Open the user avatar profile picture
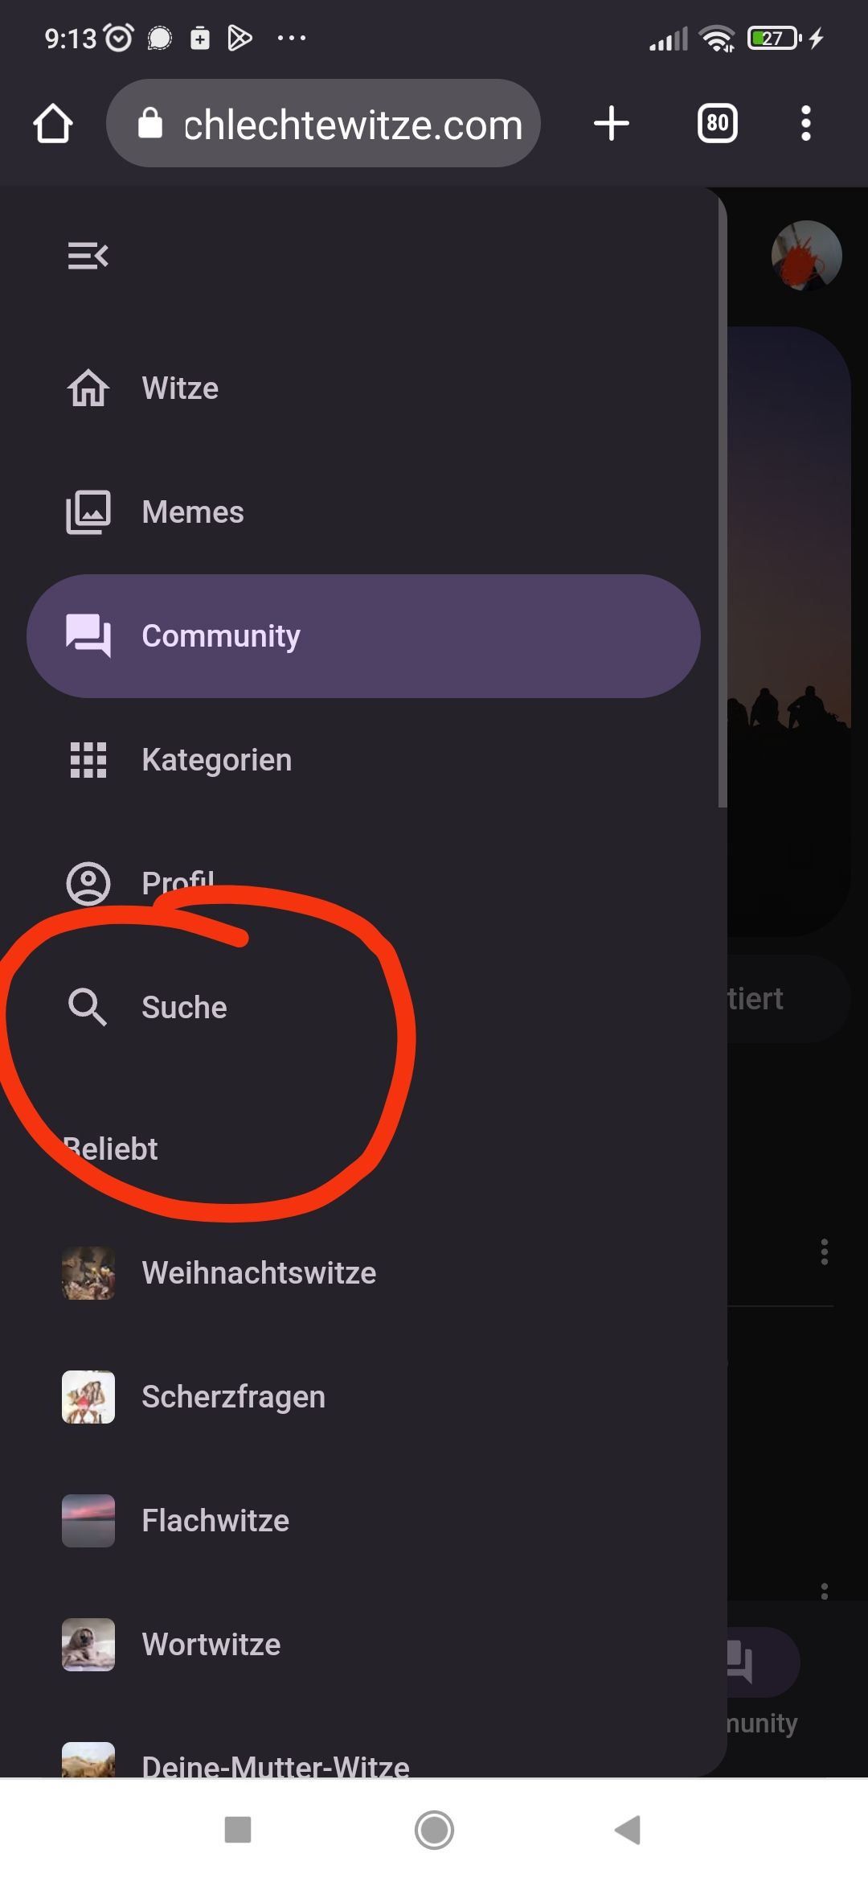 click(806, 256)
